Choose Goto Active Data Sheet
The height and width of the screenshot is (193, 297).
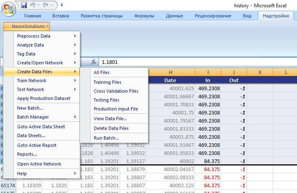[41, 127]
